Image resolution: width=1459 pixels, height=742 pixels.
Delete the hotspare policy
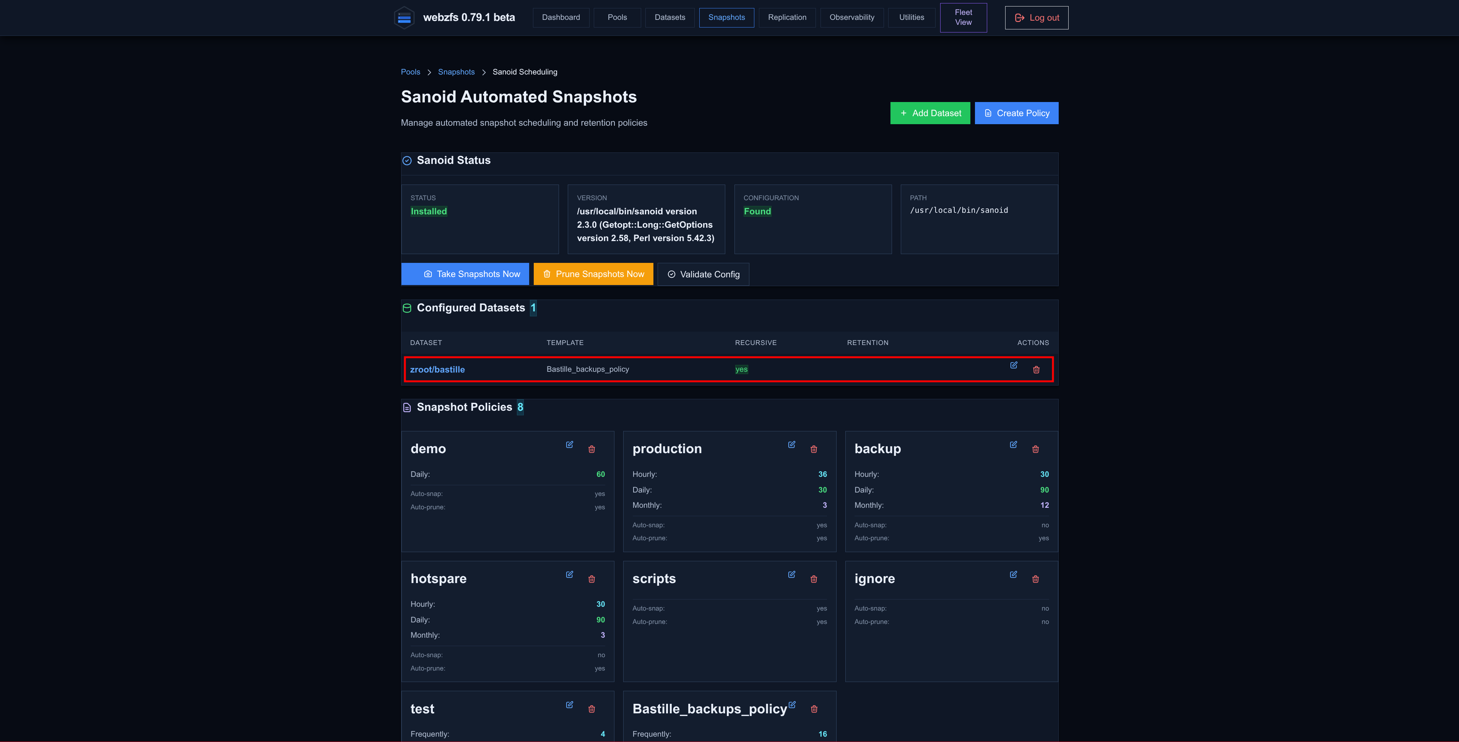(591, 579)
